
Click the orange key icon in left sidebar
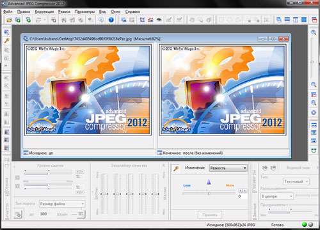pos(6,41)
